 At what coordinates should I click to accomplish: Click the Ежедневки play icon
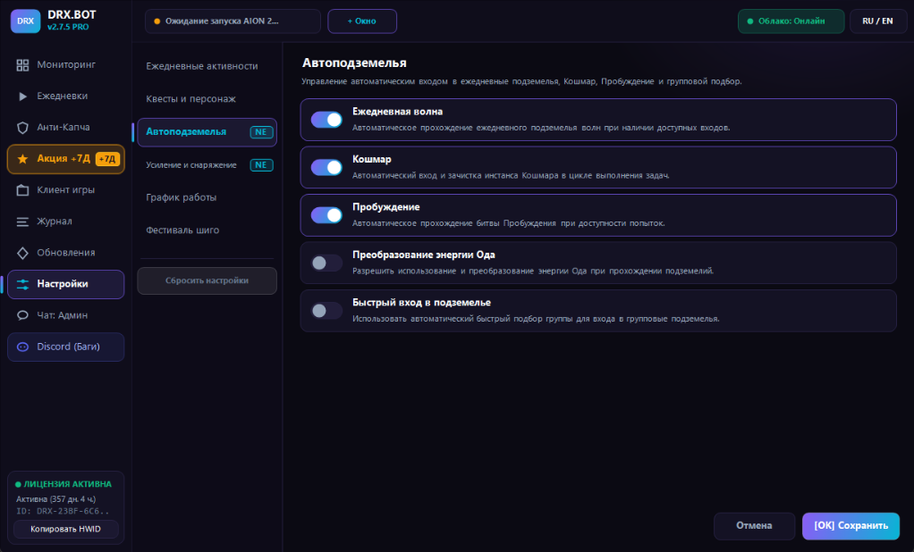point(22,96)
